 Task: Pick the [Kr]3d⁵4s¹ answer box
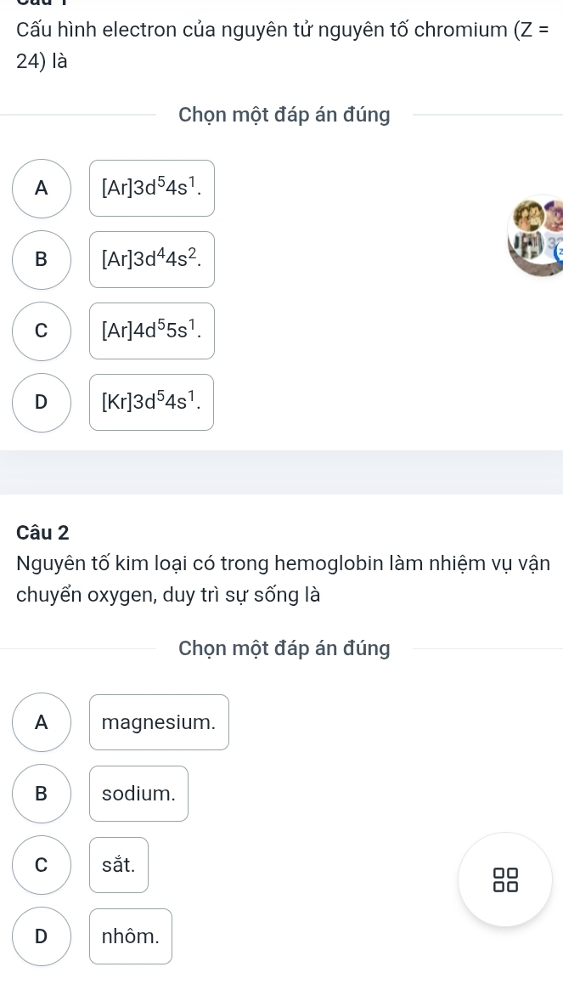(x=152, y=403)
